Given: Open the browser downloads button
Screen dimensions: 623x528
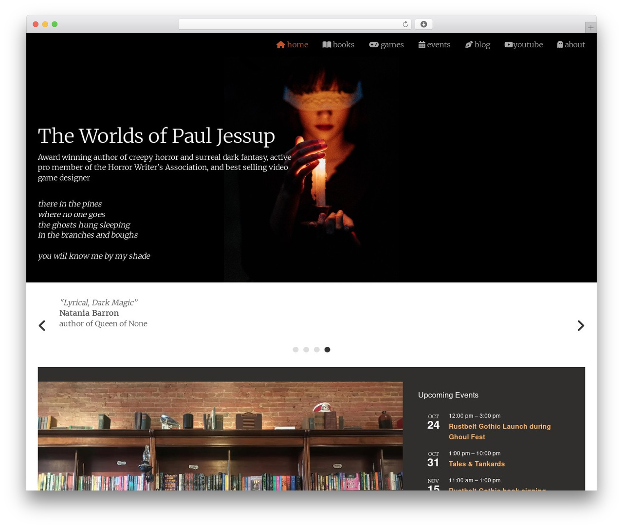Looking at the screenshot, I should 424,24.
